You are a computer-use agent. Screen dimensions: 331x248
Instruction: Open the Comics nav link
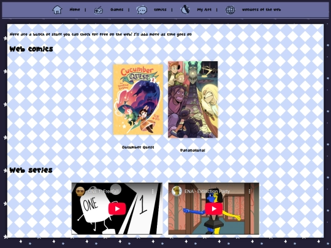coord(160,10)
